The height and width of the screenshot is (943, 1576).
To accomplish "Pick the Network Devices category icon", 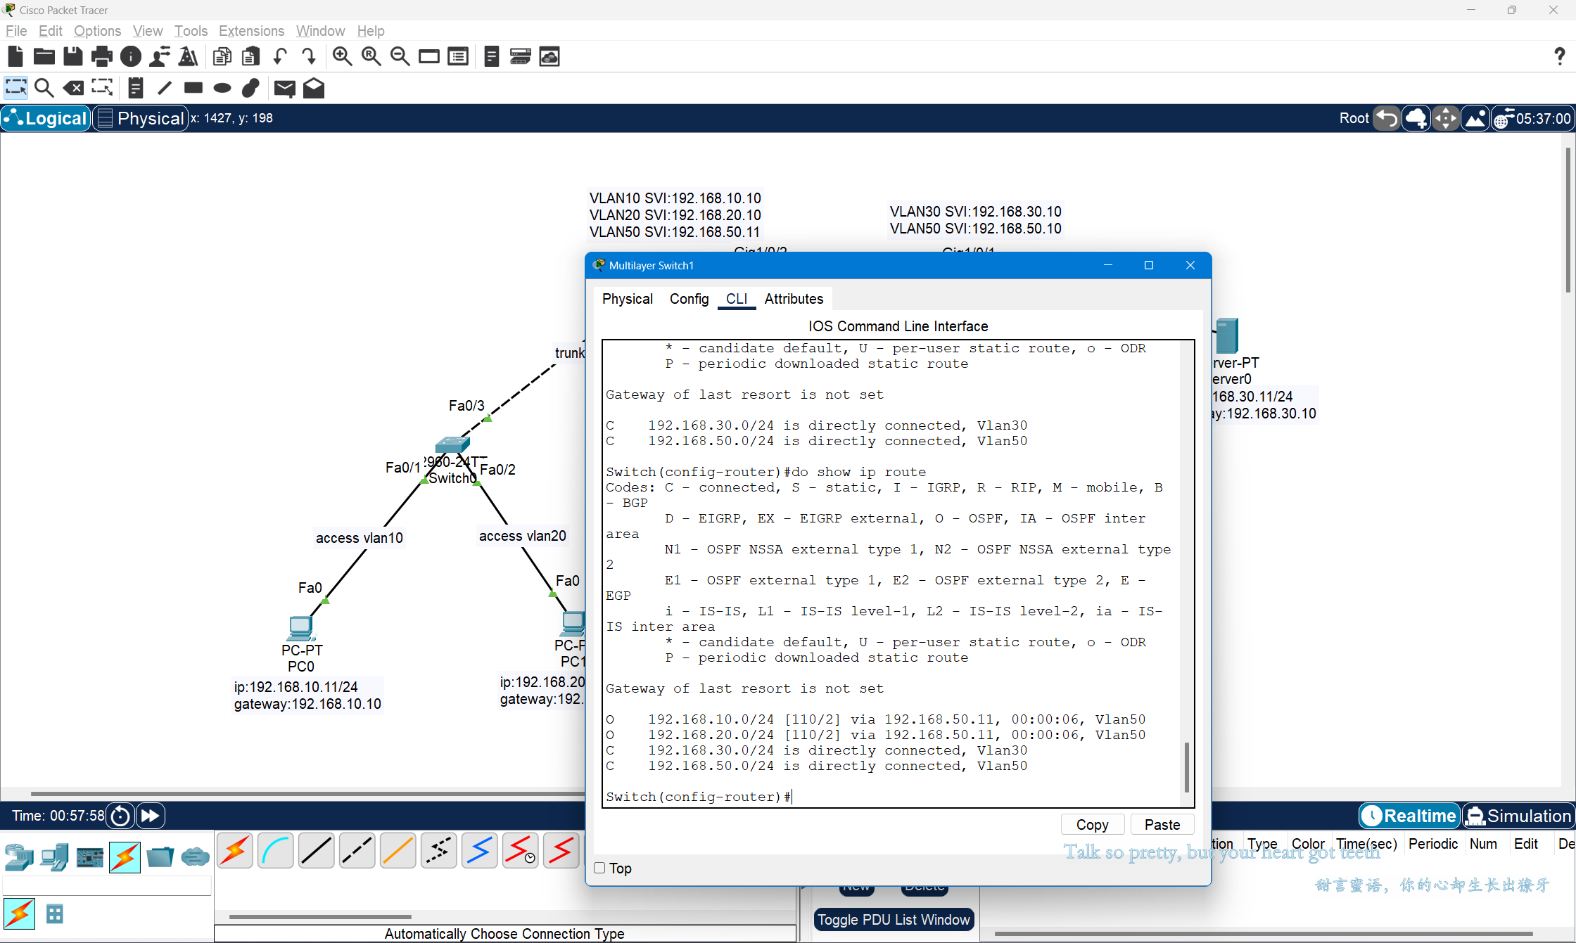I will pyautogui.click(x=20, y=857).
